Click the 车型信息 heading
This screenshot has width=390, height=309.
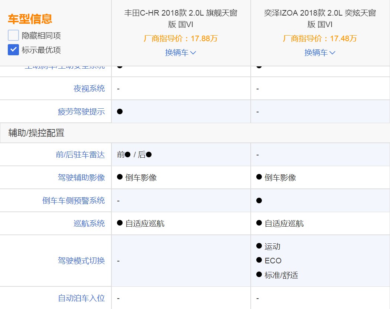(30, 19)
